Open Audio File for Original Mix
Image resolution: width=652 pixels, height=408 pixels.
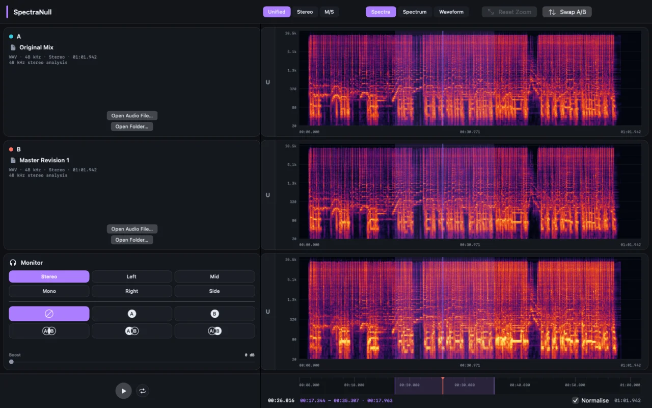132,116
